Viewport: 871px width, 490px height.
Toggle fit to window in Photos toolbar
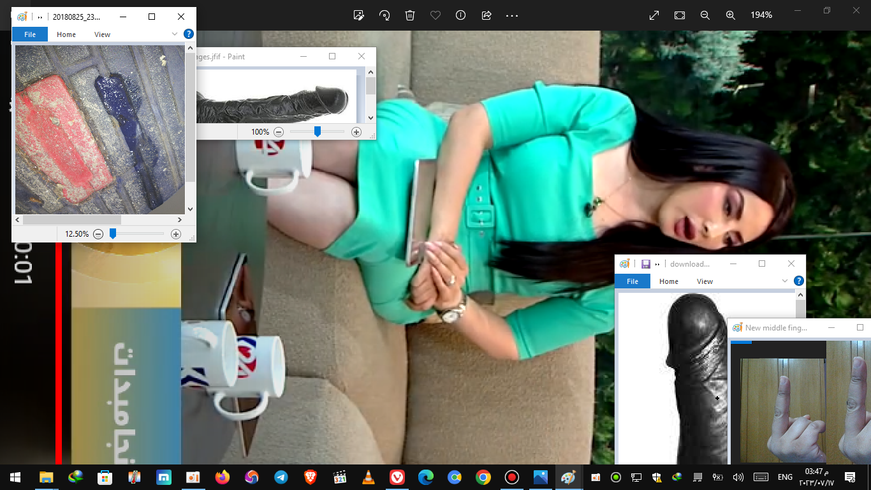pos(680,15)
